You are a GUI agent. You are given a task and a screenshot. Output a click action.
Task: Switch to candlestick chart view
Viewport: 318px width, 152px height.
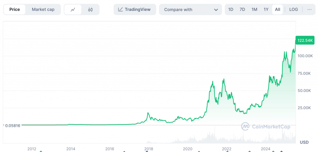pyautogui.click(x=90, y=10)
